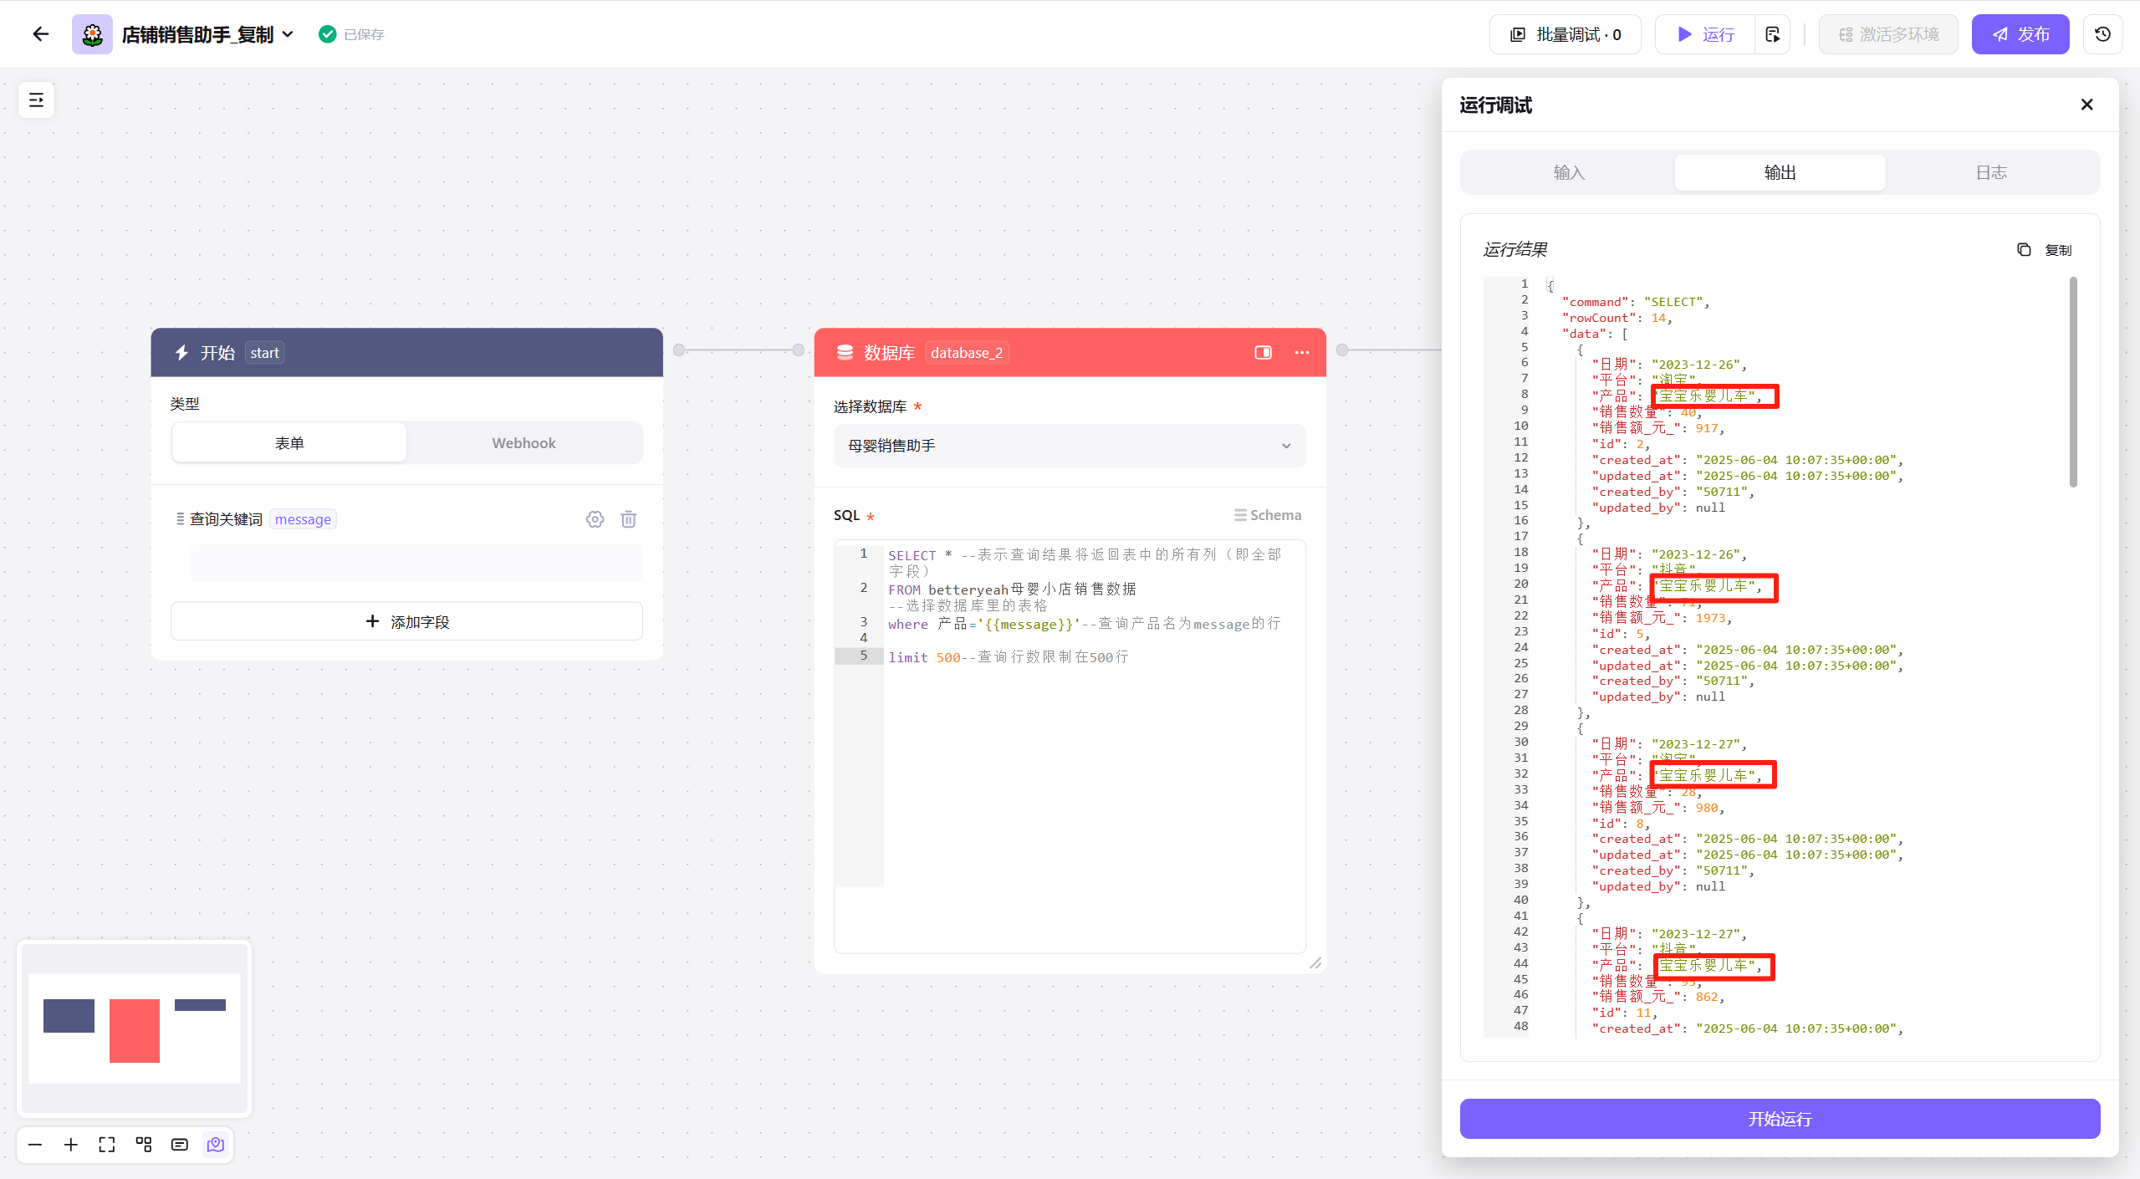Click the run log icon beside 运行
The width and height of the screenshot is (2140, 1179).
[x=1772, y=34]
